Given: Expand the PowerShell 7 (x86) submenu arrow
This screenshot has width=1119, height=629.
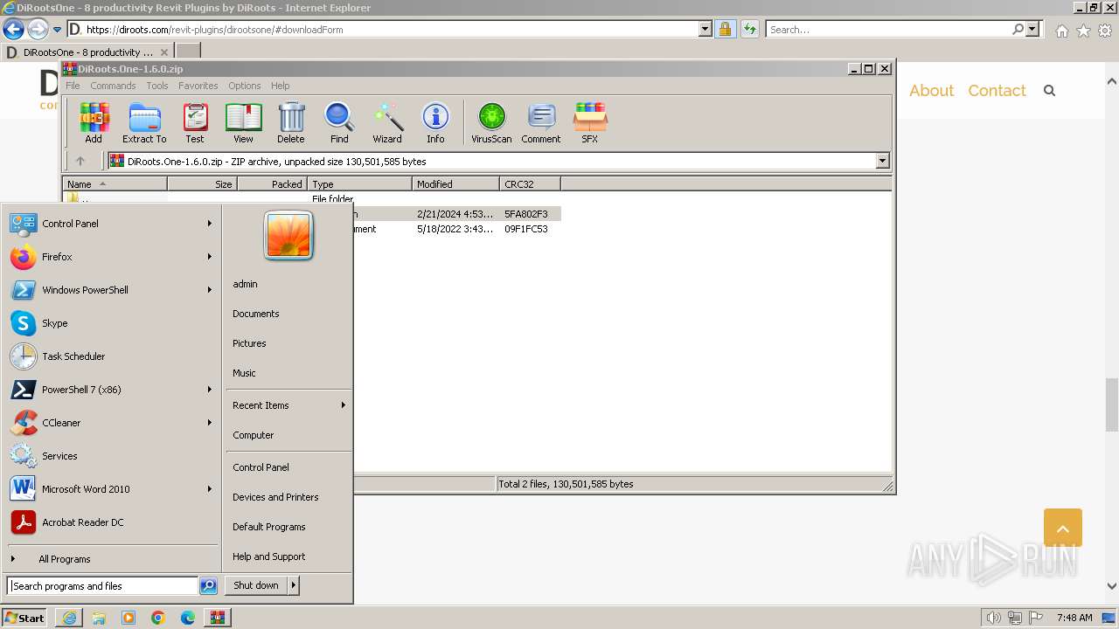Looking at the screenshot, I should pos(210,390).
